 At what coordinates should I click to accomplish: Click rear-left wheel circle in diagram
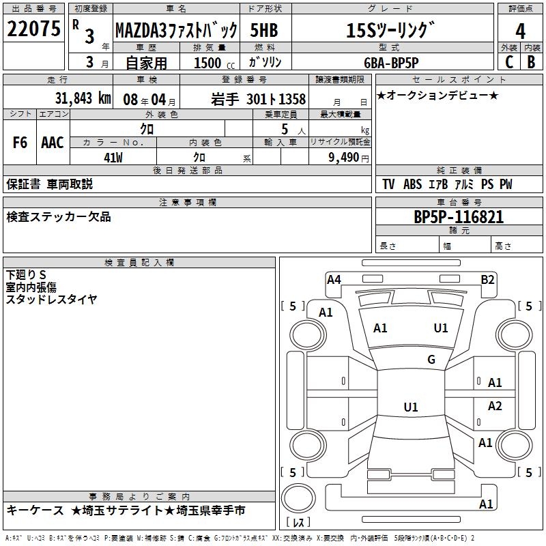click(308, 445)
